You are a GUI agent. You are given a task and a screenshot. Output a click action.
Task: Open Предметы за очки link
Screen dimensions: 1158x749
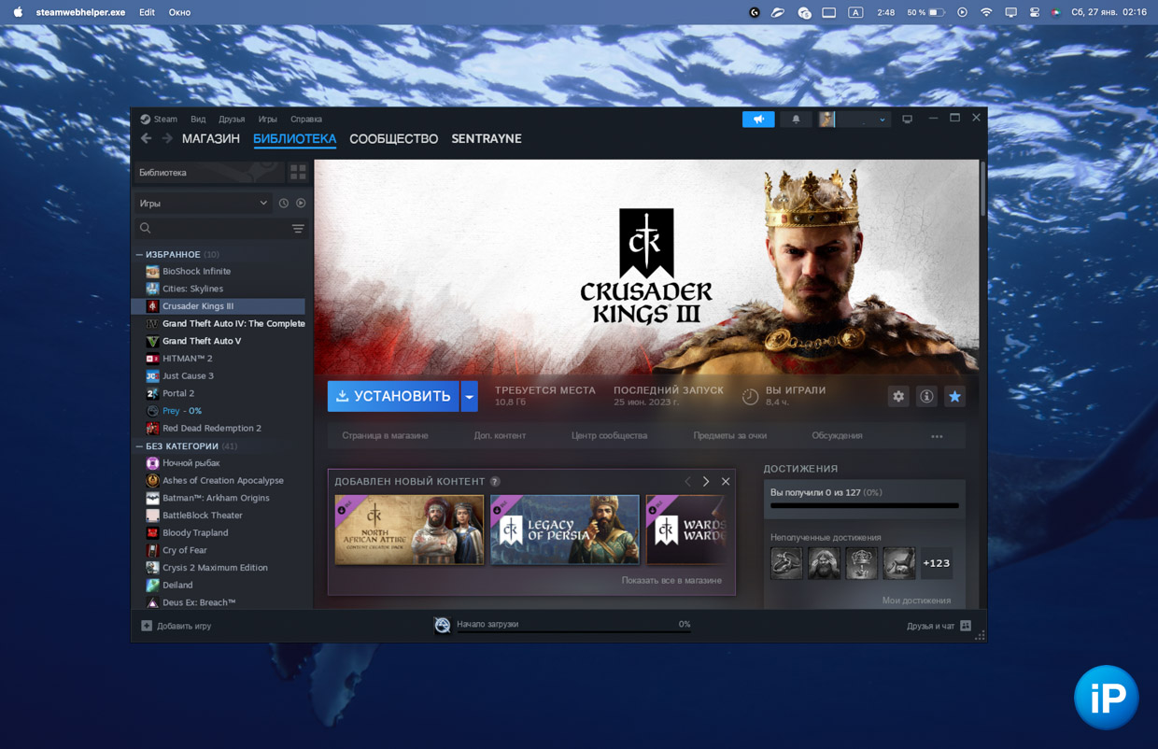[729, 436]
